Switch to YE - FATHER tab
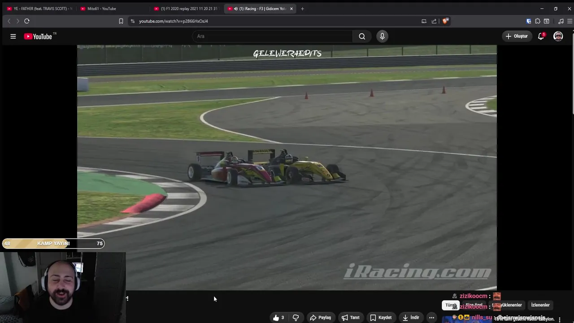The image size is (574, 323). 39,9
